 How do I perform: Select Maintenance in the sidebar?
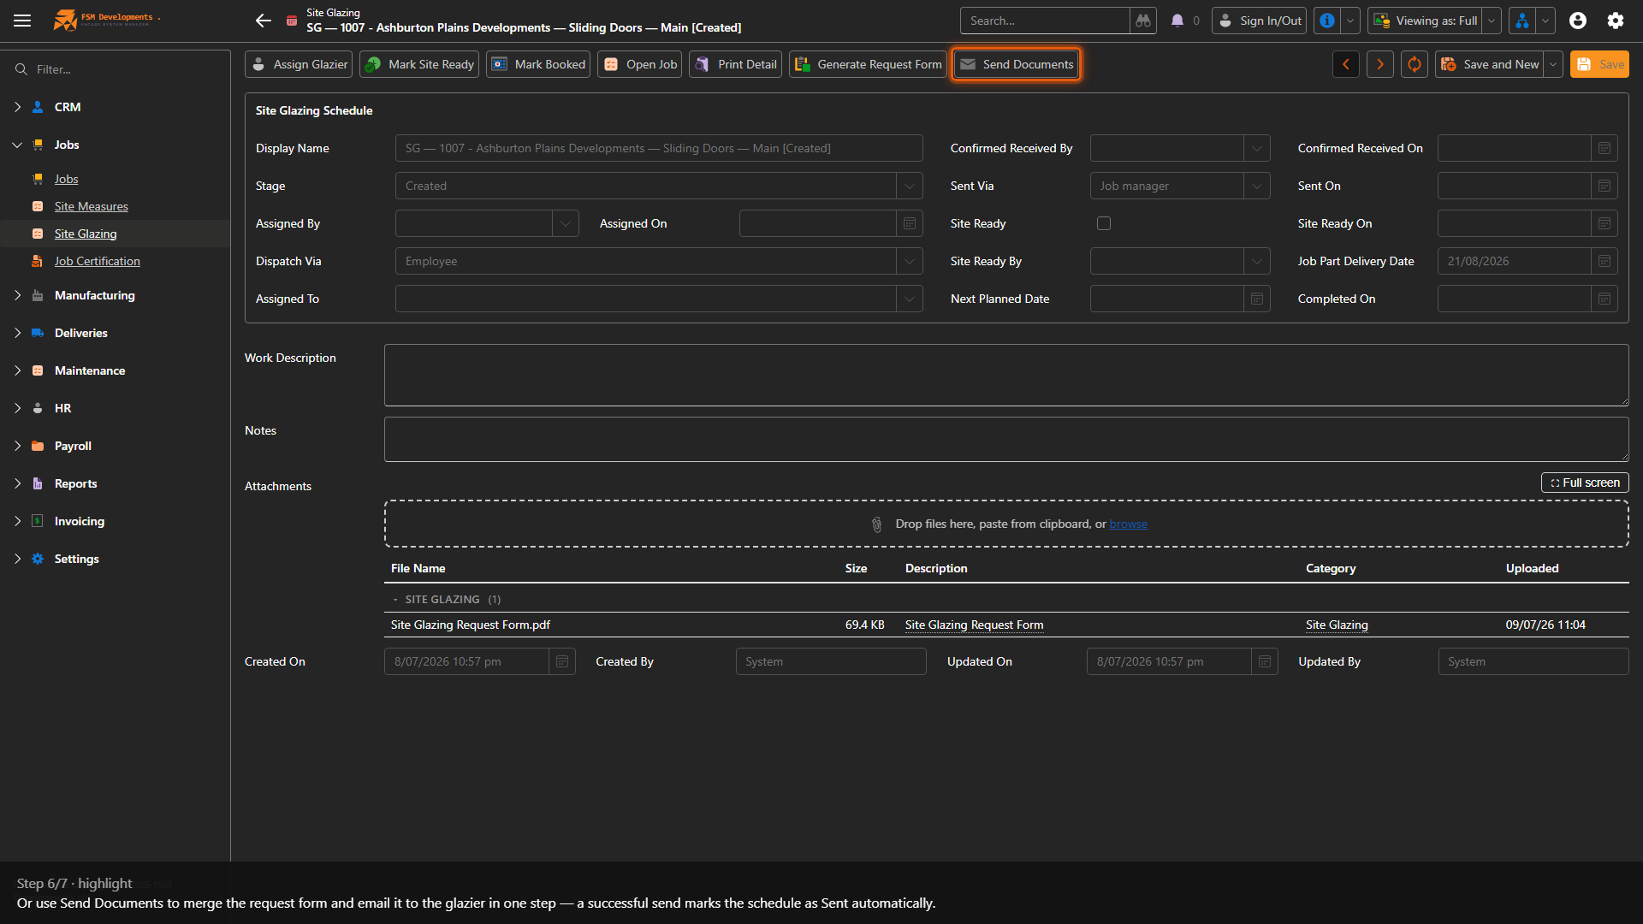(x=90, y=370)
